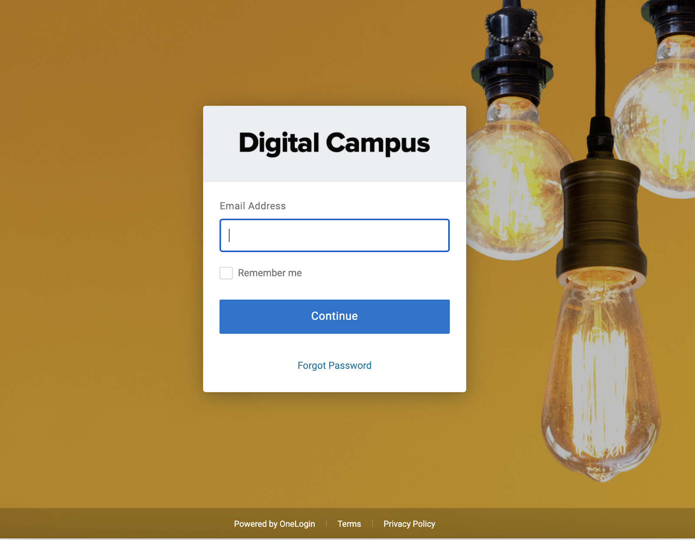Click the Digital Campus logo
Viewport: 695px width, 540px height.
(334, 143)
